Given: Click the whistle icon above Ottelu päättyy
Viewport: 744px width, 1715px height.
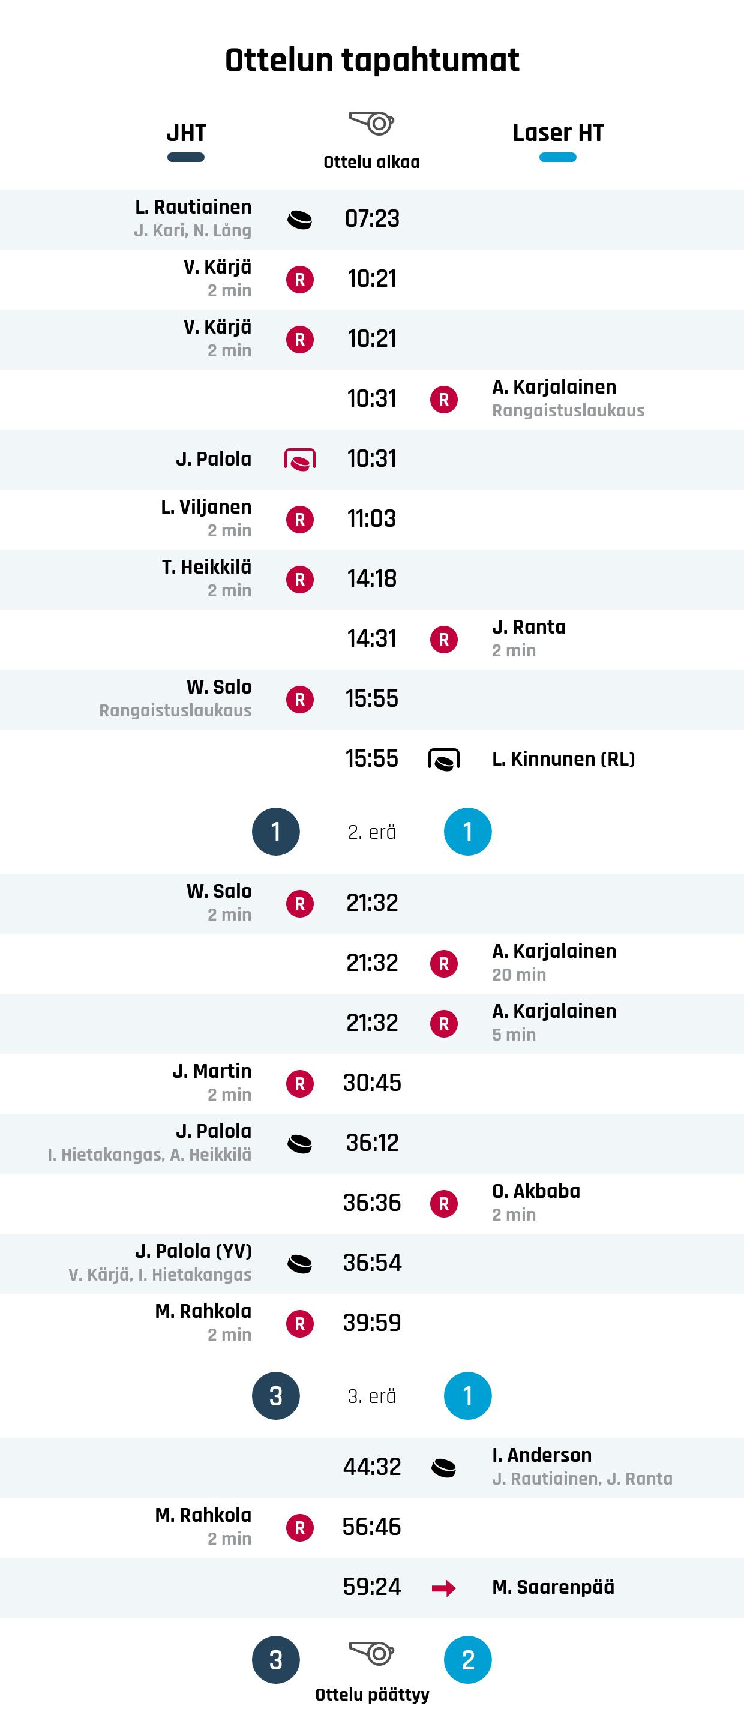Looking at the screenshot, I should tap(372, 1653).
